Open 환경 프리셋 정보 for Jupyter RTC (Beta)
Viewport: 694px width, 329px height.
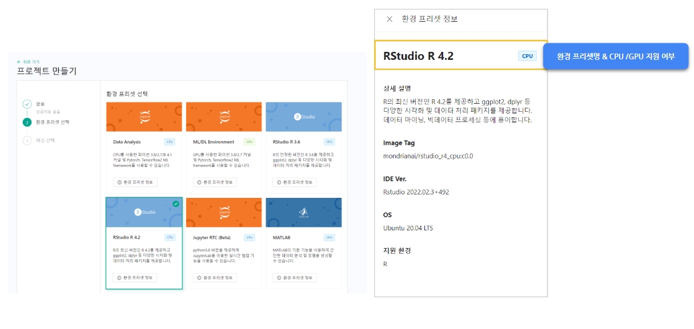click(215, 278)
